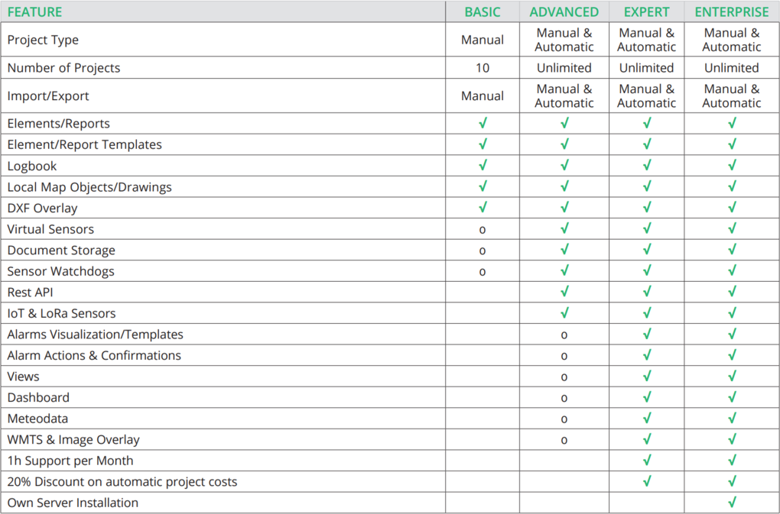
Task: Click the ADVANCED 'o' mark for WMTS & Image Overlay
Action: (x=564, y=441)
